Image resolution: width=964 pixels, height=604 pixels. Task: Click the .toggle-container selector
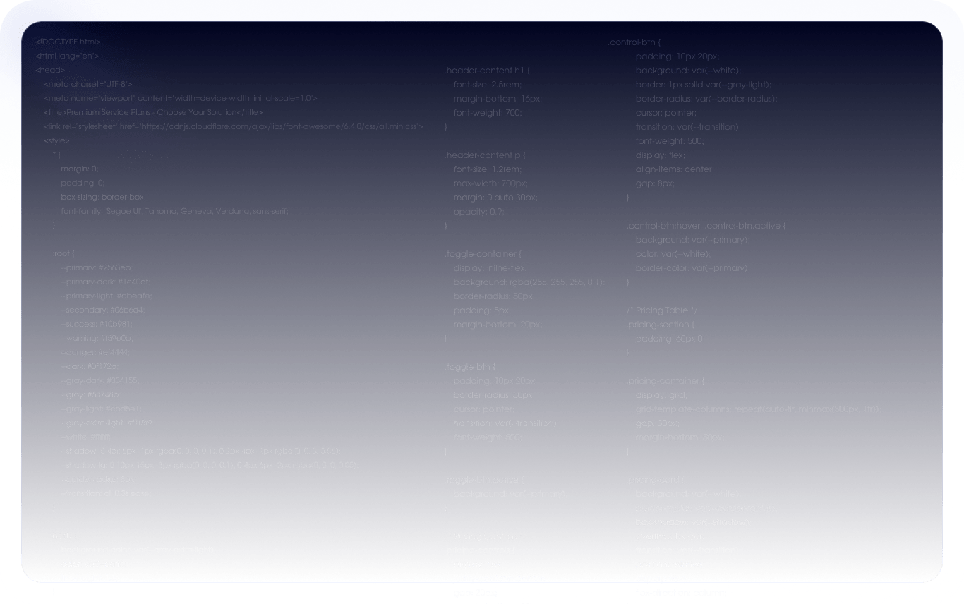pos(482,254)
